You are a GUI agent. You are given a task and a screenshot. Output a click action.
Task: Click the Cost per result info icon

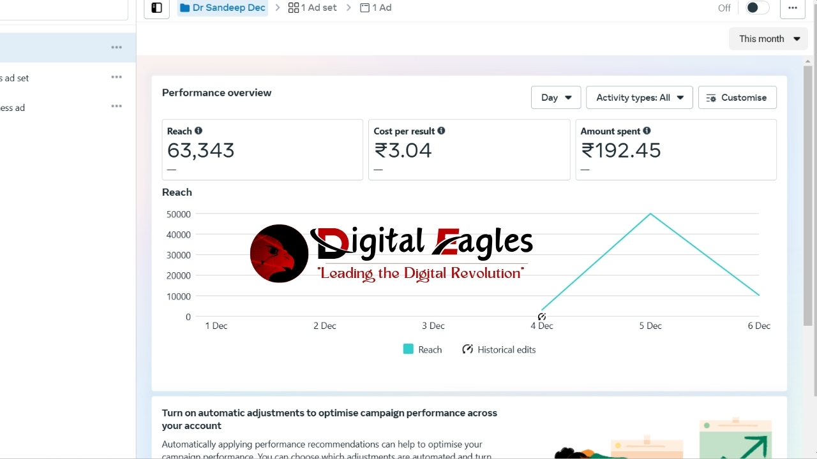coord(441,131)
